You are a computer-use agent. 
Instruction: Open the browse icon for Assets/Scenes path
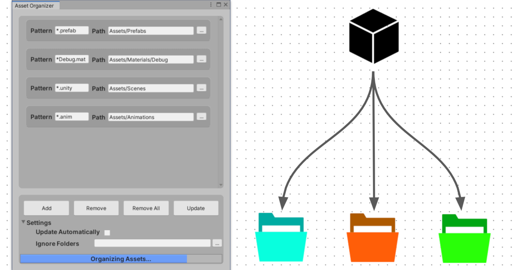pyautogui.click(x=201, y=88)
